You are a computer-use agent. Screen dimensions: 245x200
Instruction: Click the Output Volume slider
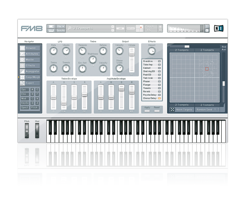pyautogui.click(x=131, y=55)
